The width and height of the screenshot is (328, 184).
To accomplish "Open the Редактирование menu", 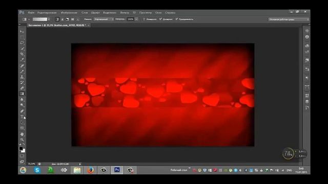I will pos(47,13).
